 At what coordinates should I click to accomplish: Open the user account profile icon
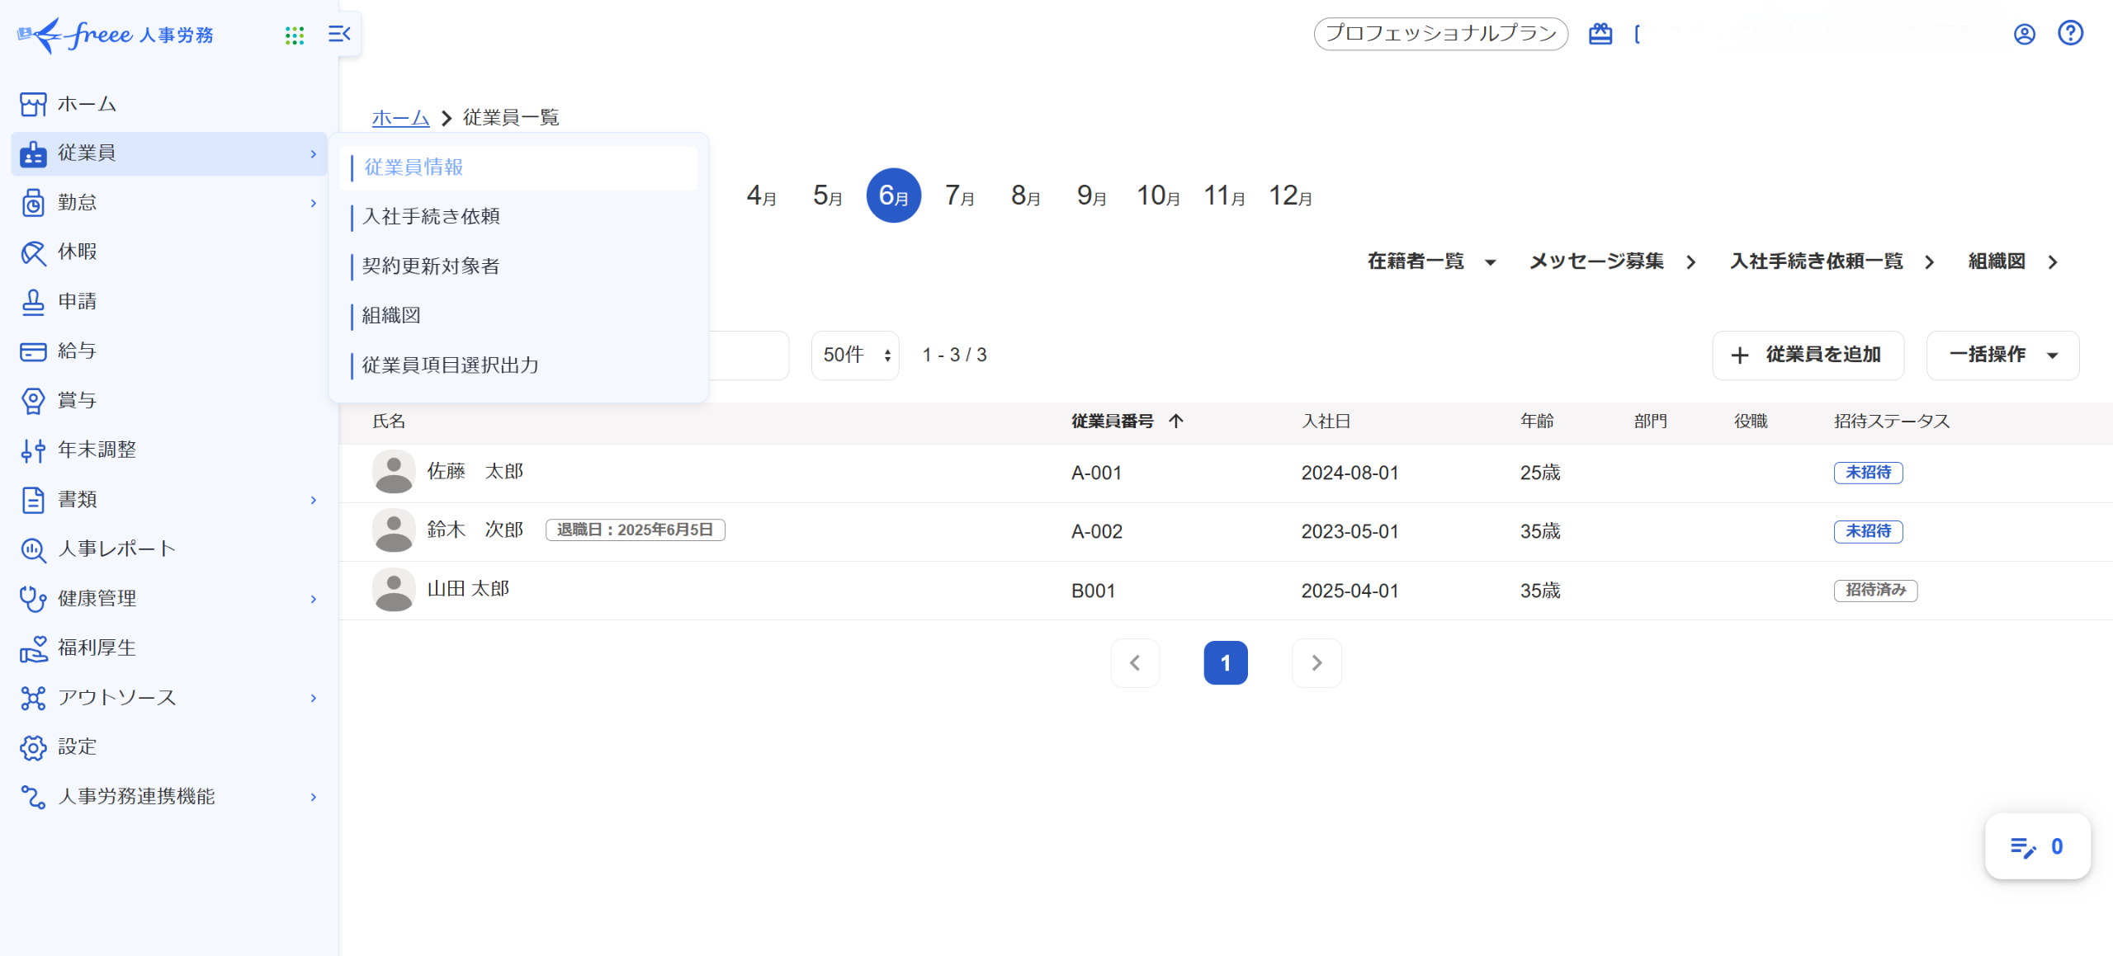pos(2024,34)
